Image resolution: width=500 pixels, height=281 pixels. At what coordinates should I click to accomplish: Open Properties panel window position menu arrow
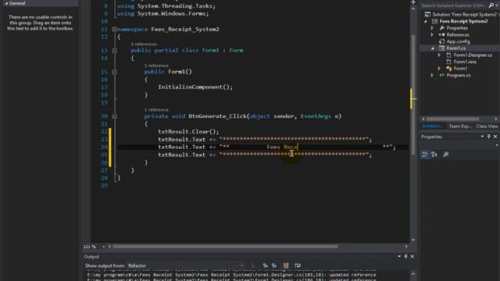[x=482, y=137]
